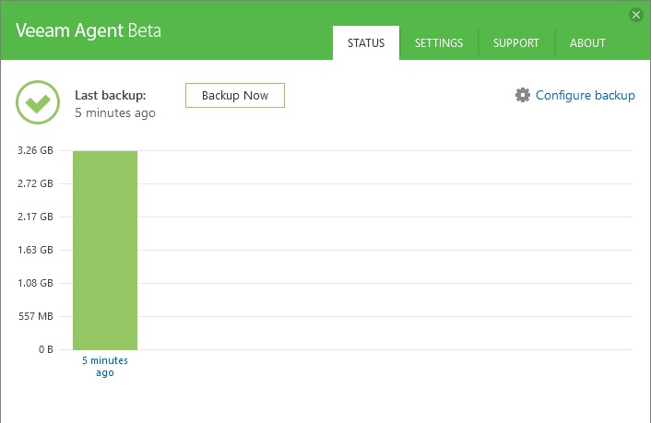Open the SETTINGS tab
This screenshot has width=651, height=423.
click(438, 43)
